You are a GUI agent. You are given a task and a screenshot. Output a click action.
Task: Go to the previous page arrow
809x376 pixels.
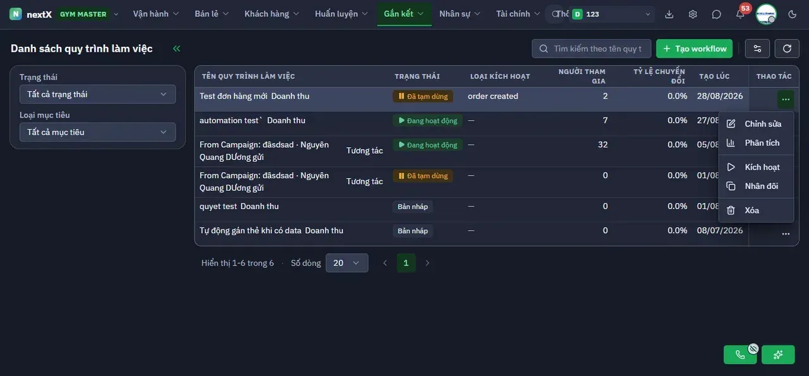pyautogui.click(x=385, y=263)
